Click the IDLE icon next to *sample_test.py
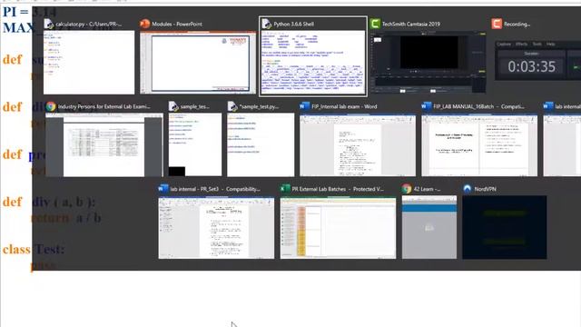Image resolution: width=581 pixels, height=327 pixels. point(232,107)
